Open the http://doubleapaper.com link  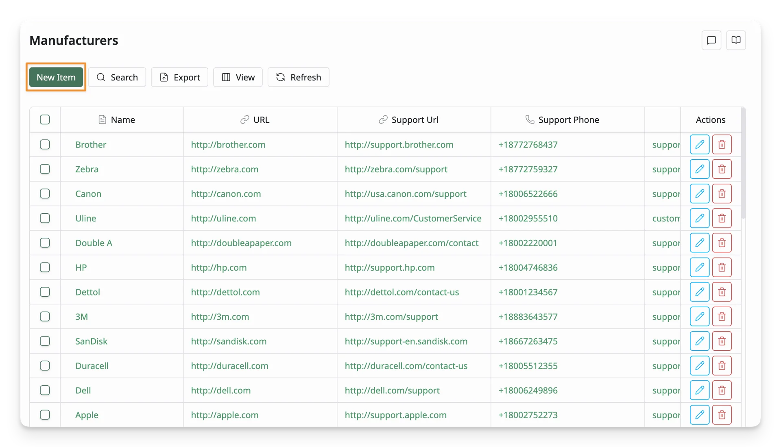241,243
